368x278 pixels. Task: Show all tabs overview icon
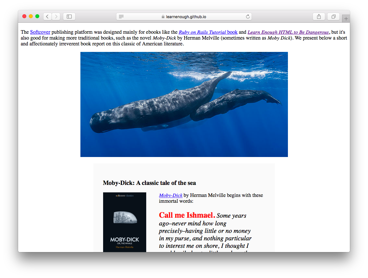(x=334, y=17)
